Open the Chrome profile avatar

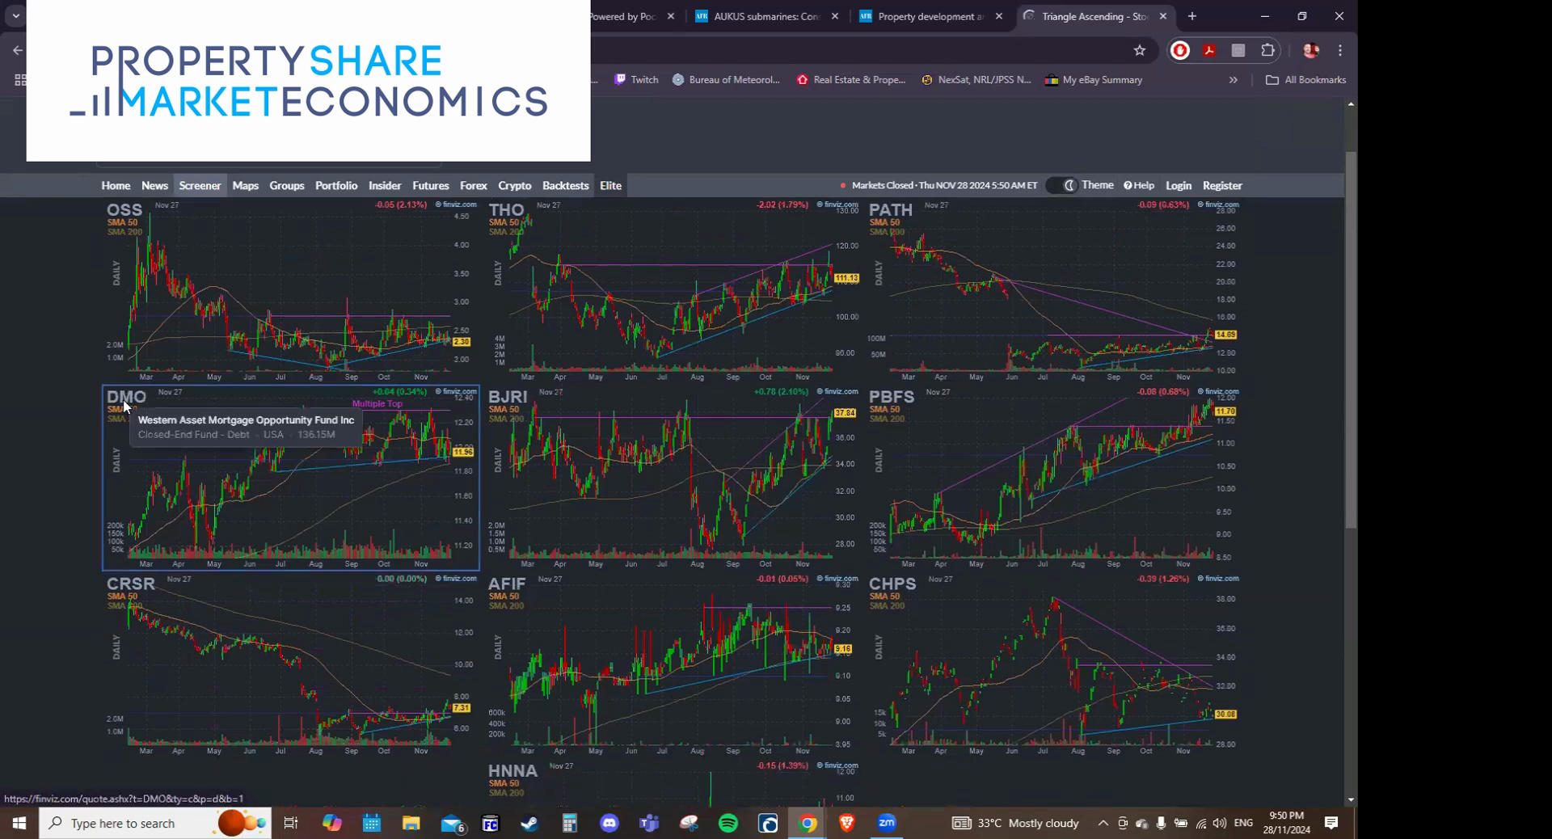[x=1309, y=50]
